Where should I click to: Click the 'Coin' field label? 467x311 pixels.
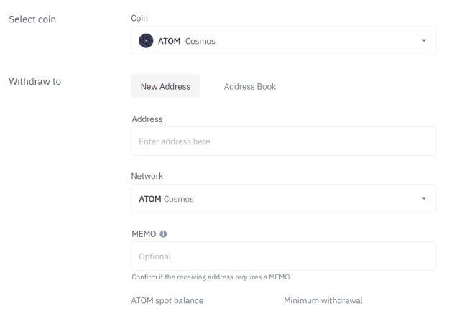pos(139,18)
